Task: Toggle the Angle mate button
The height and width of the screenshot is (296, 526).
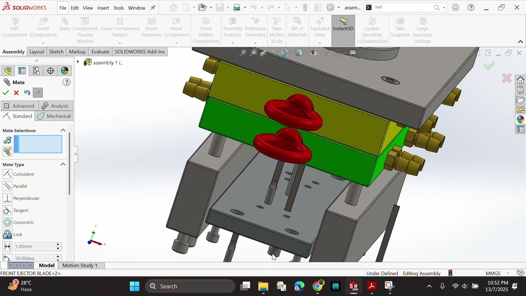Action: [7, 258]
